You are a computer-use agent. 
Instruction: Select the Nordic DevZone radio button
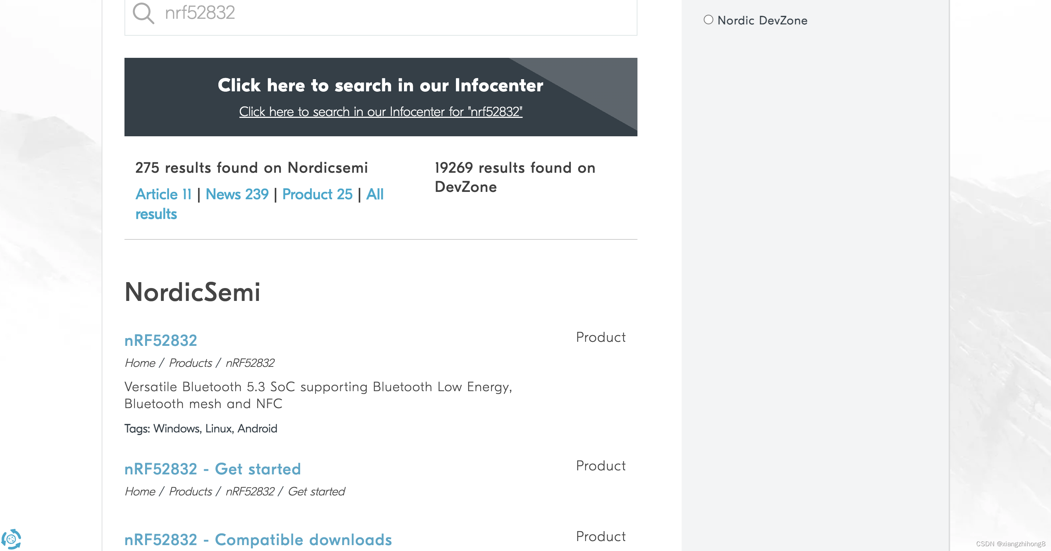click(708, 20)
